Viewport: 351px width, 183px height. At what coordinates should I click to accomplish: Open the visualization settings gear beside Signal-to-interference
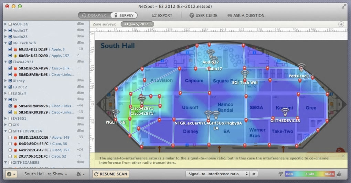(254, 174)
